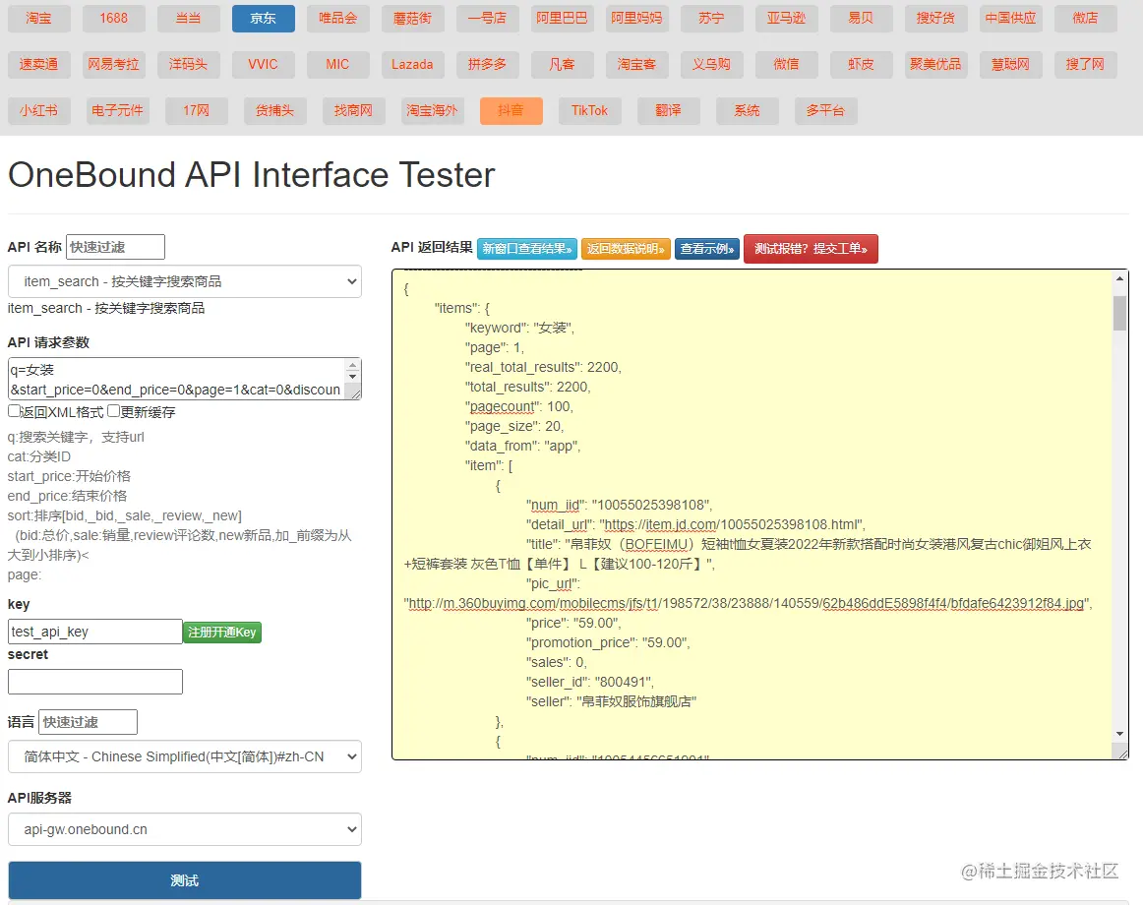1143x905 pixels.
Task: Select the 微信 tab
Action: click(786, 64)
